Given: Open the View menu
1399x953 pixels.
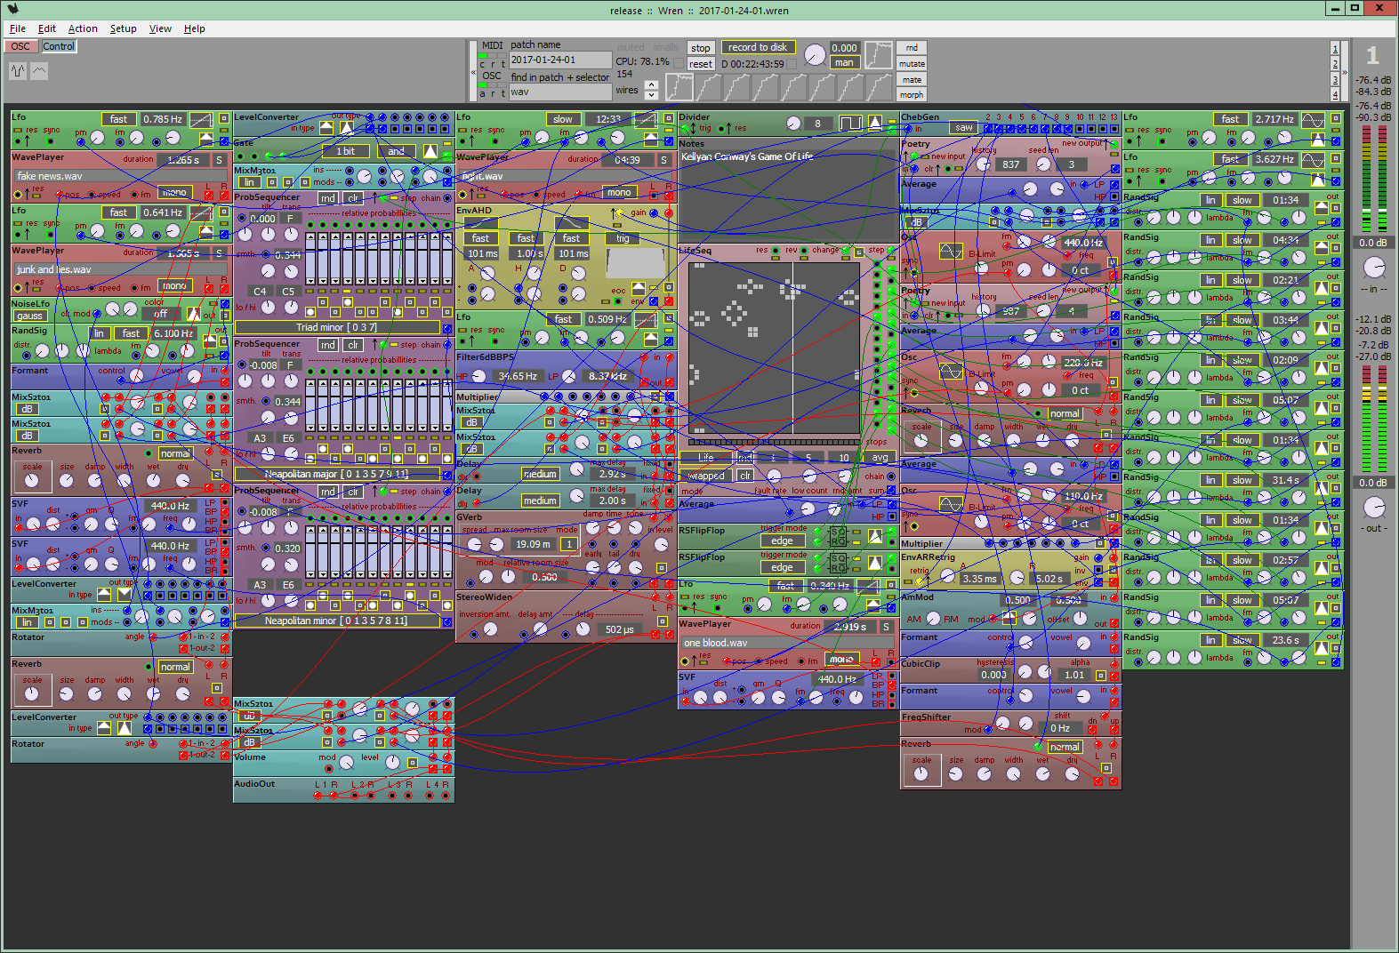Looking at the screenshot, I should click(x=160, y=28).
